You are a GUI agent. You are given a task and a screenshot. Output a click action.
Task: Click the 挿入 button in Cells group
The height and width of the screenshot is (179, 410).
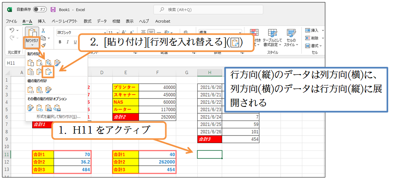[314, 30]
